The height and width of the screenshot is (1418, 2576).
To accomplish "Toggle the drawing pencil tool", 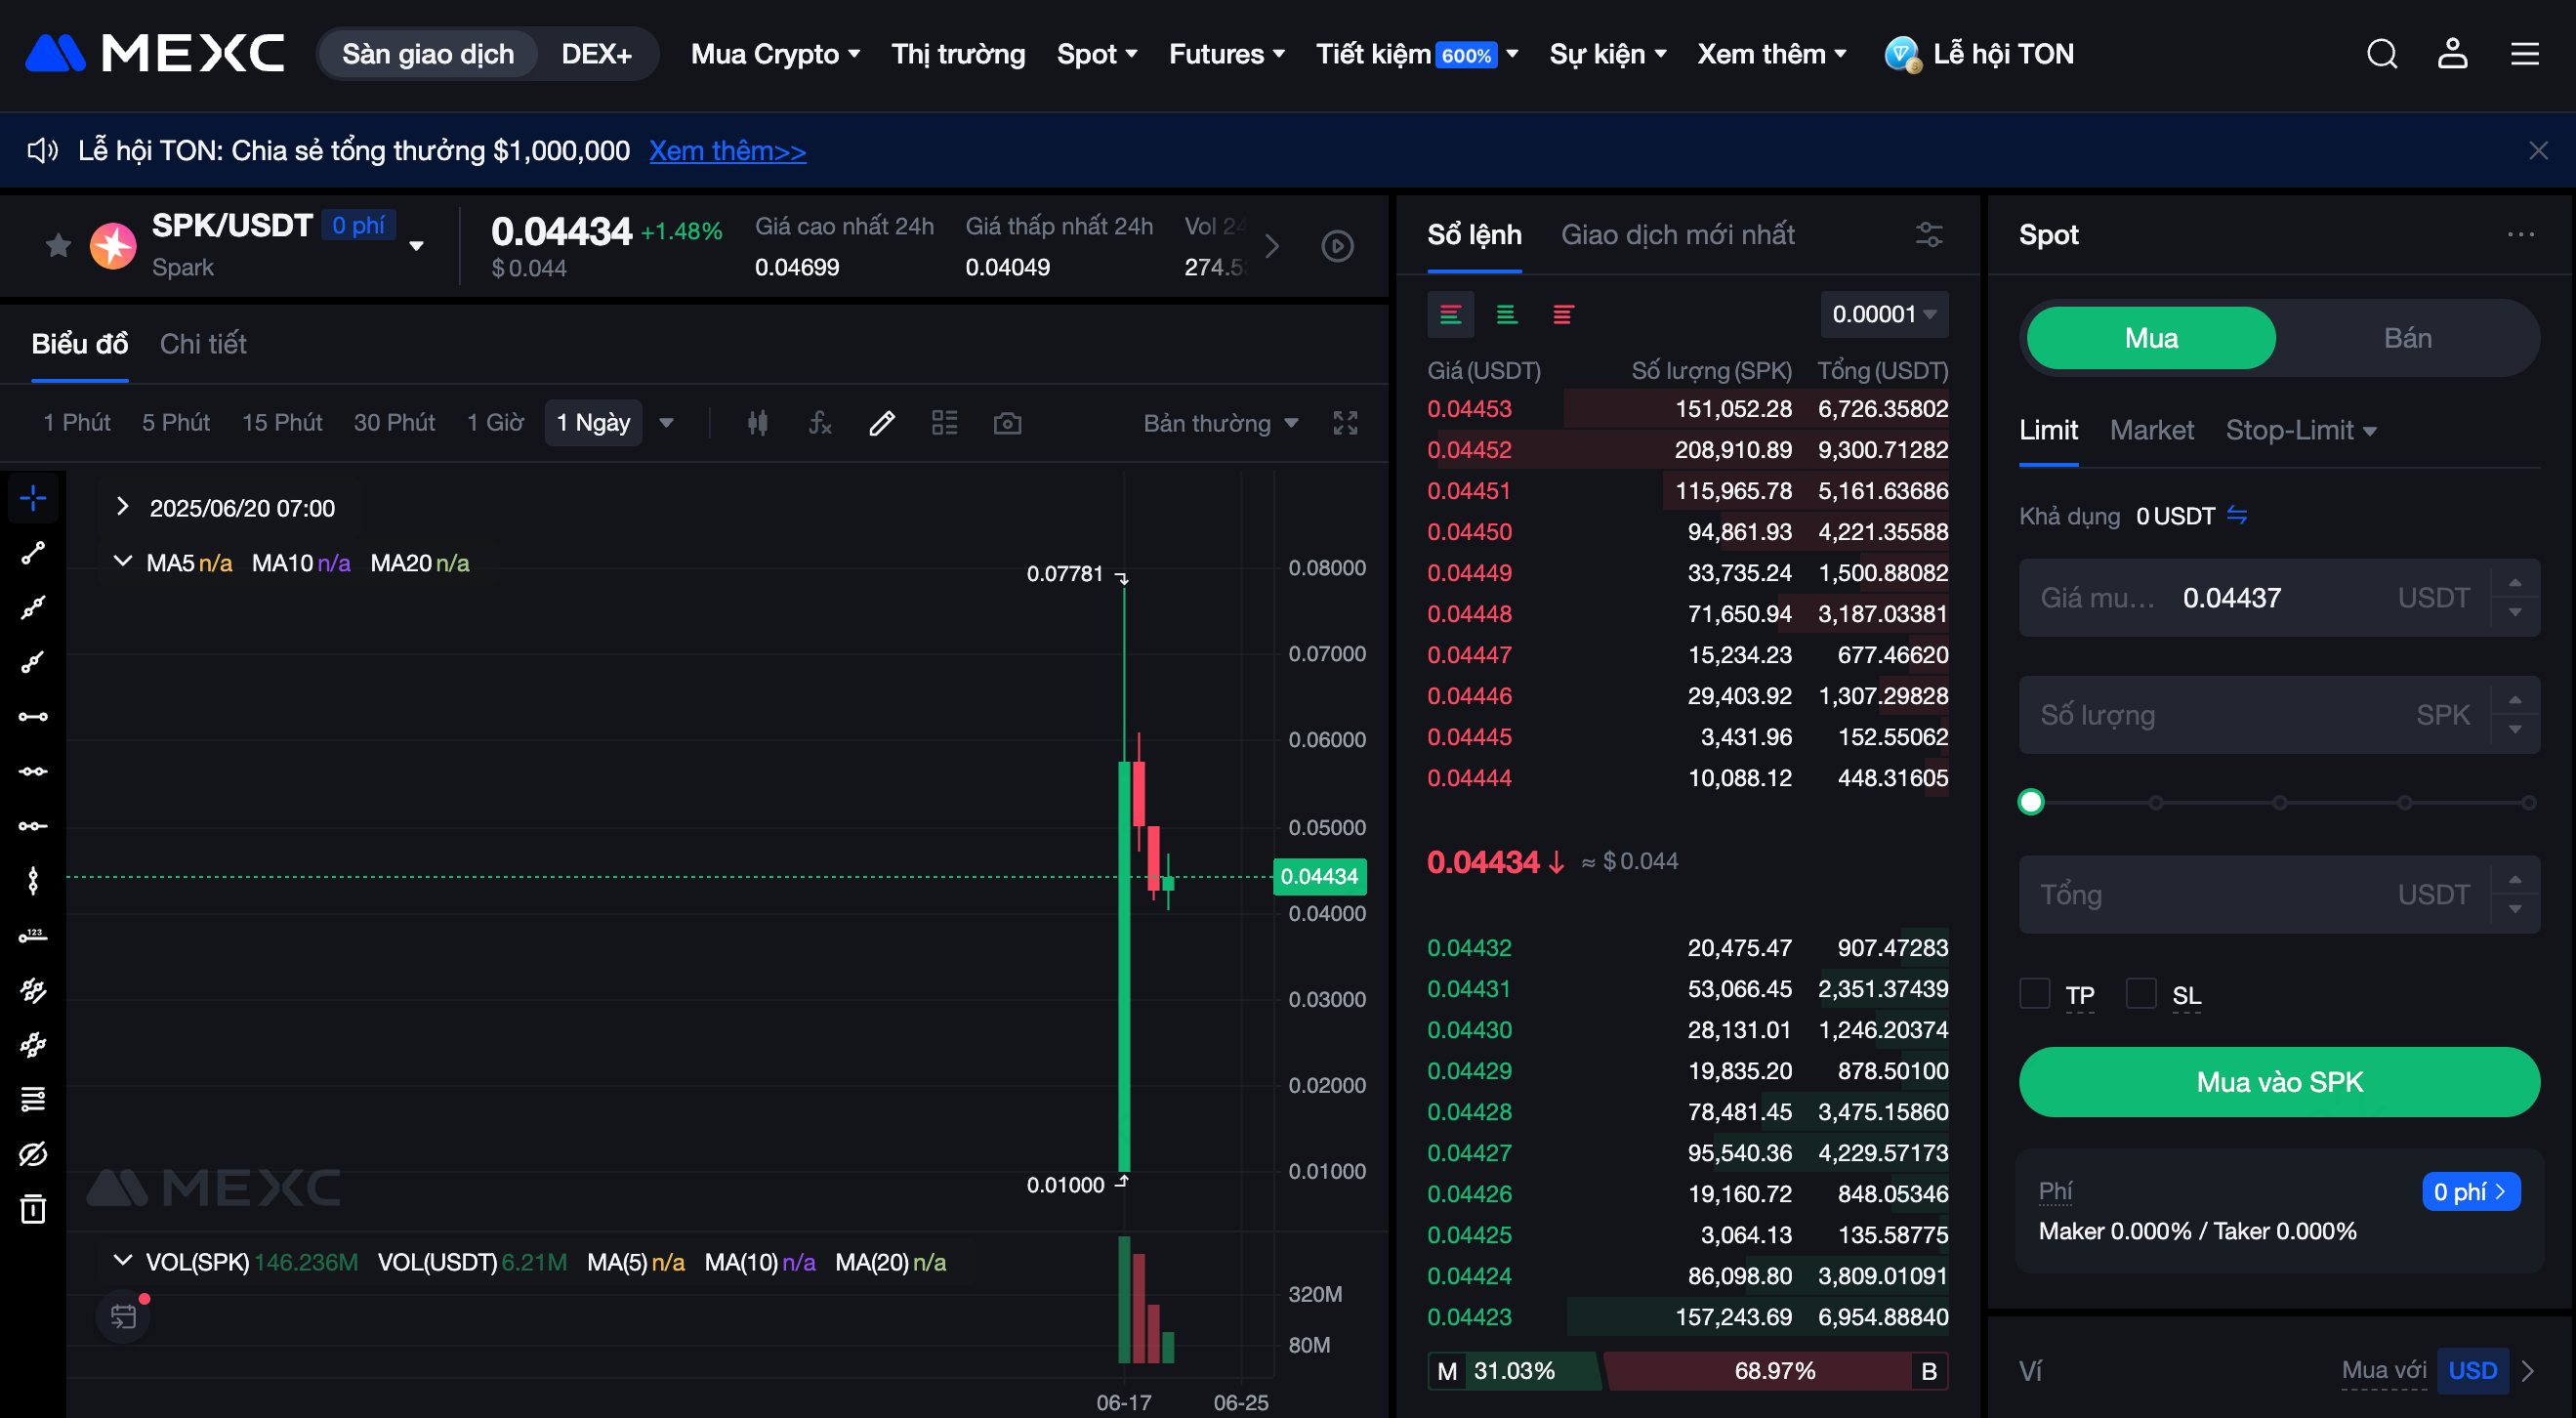I will pyautogui.click(x=882, y=423).
